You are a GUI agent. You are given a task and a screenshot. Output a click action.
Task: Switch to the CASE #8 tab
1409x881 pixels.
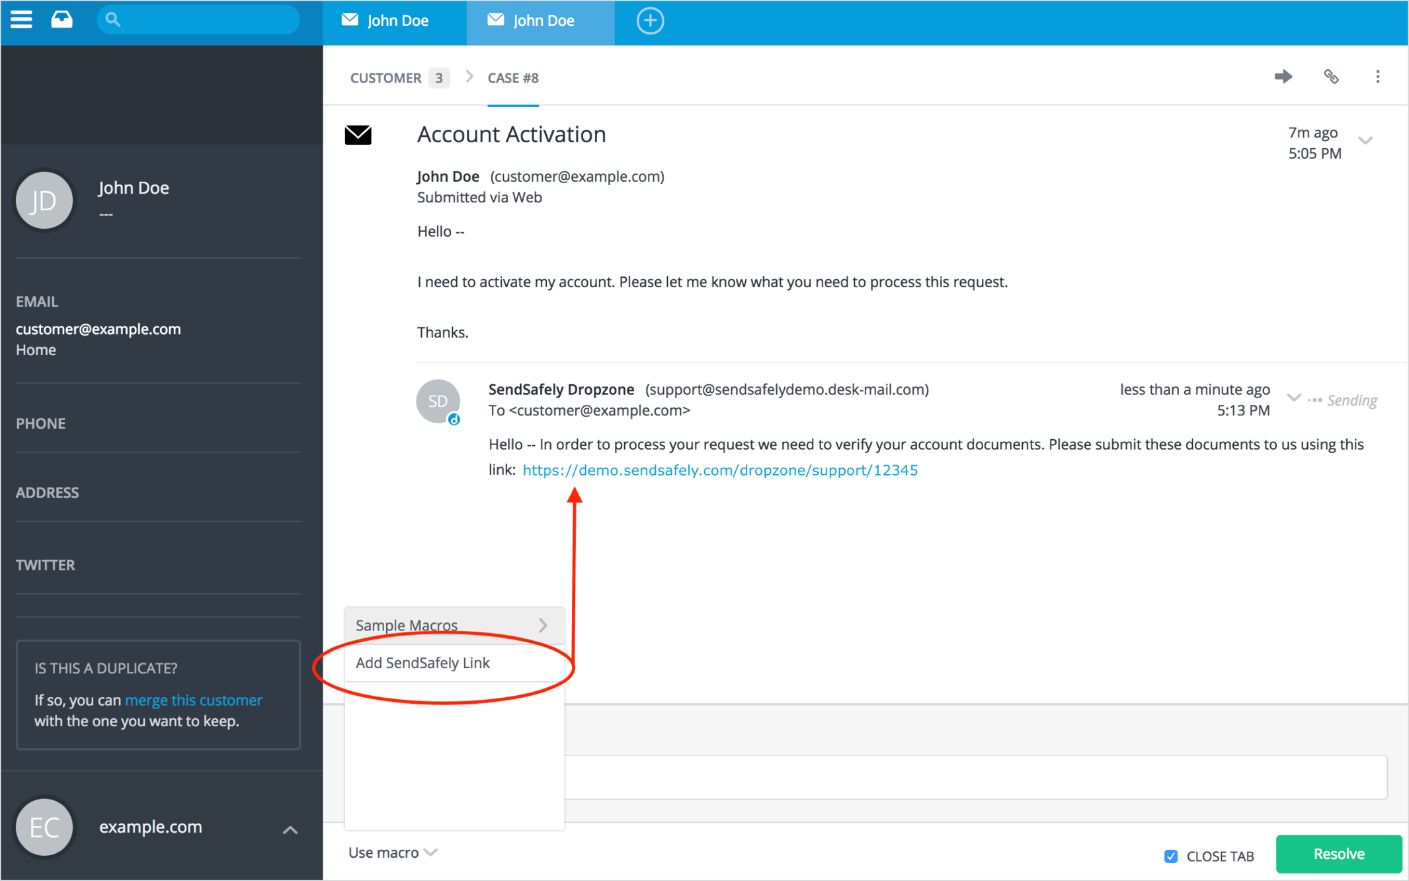513,77
